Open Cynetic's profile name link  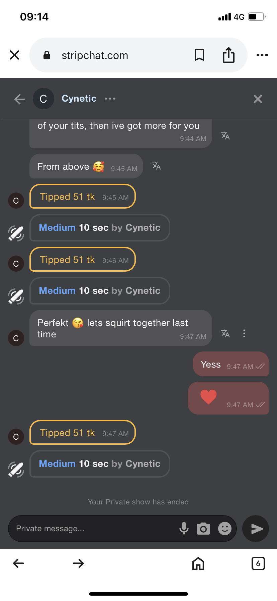79,99
